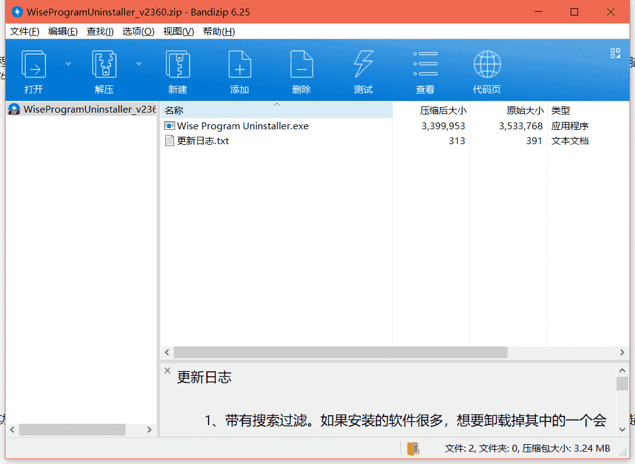Click the 更新日志 heading in the preview
635x464 pixels.
coord(204,377)
